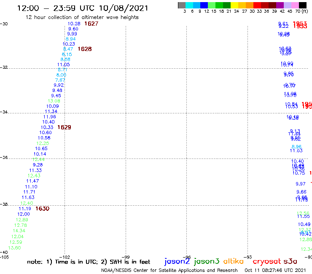Click the dark blue legend swatch

click(204, 5)
